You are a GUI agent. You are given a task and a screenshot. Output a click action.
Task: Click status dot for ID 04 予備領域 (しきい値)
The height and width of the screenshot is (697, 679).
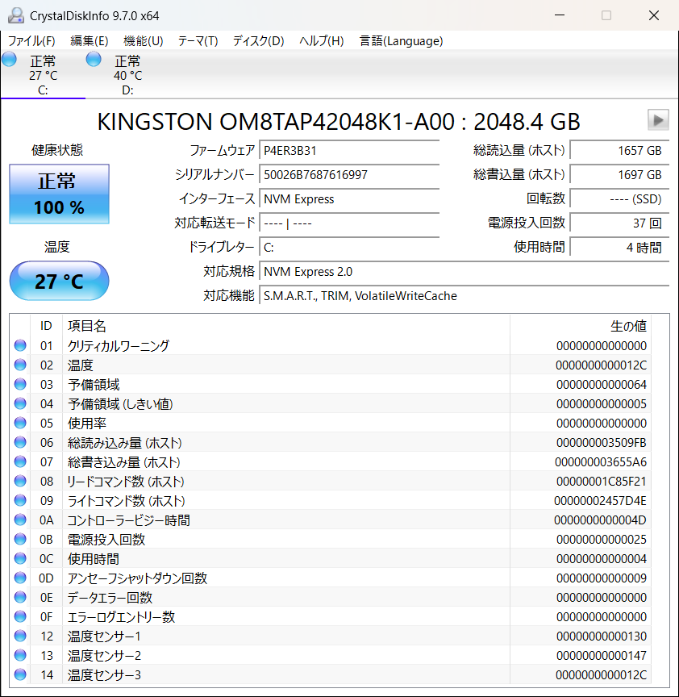(x=20, y=403)
